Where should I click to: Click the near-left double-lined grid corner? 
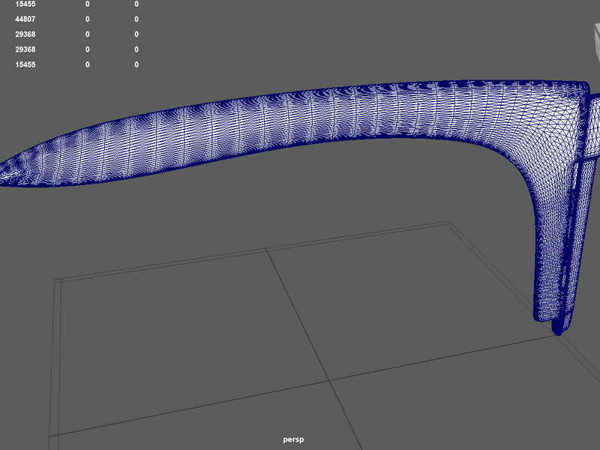[x=58, y=282]
